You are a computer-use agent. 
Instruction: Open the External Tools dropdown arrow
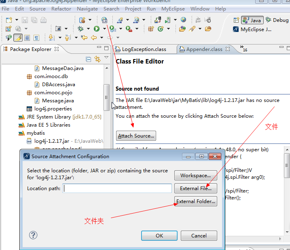137,29
